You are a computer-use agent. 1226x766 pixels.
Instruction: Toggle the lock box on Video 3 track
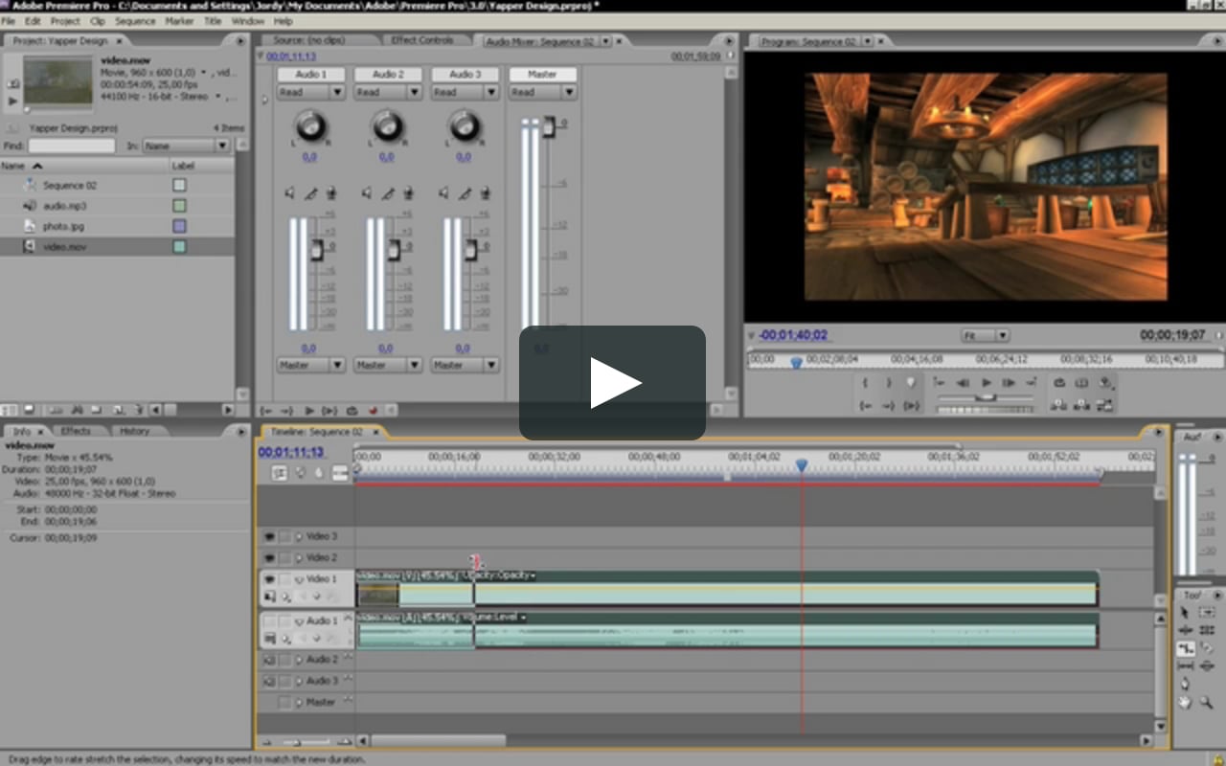[284, 536]
